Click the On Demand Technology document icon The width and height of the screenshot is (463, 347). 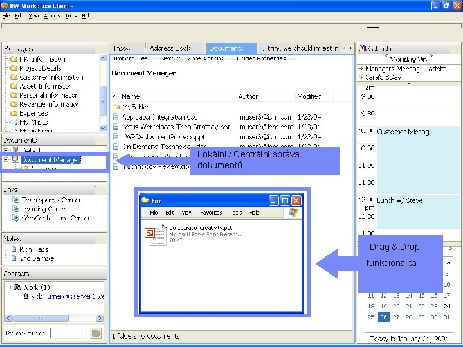click(116, 147)
